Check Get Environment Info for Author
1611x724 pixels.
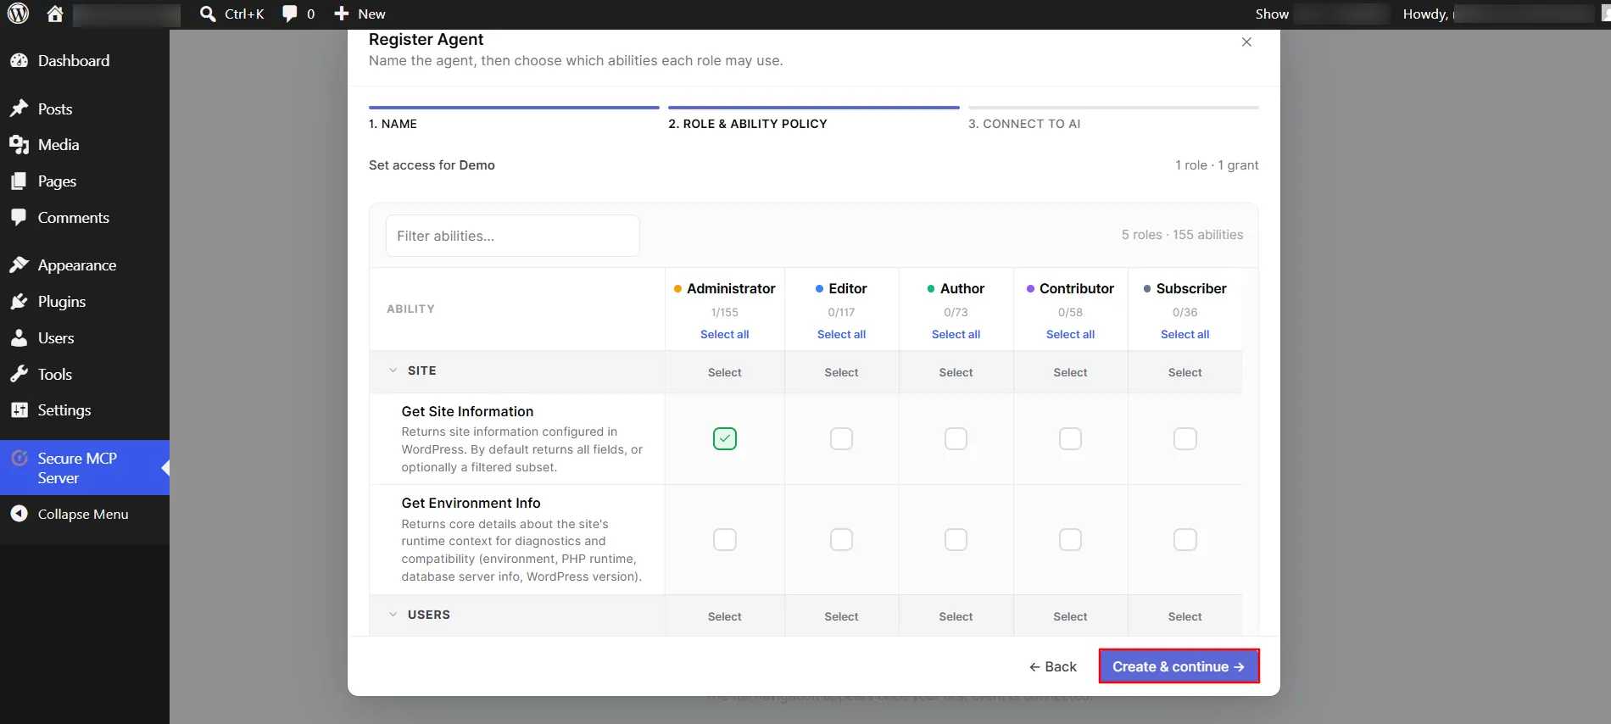coord(956,539)
